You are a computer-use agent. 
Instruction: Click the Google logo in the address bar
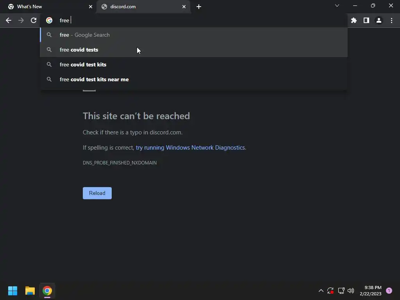49,20
